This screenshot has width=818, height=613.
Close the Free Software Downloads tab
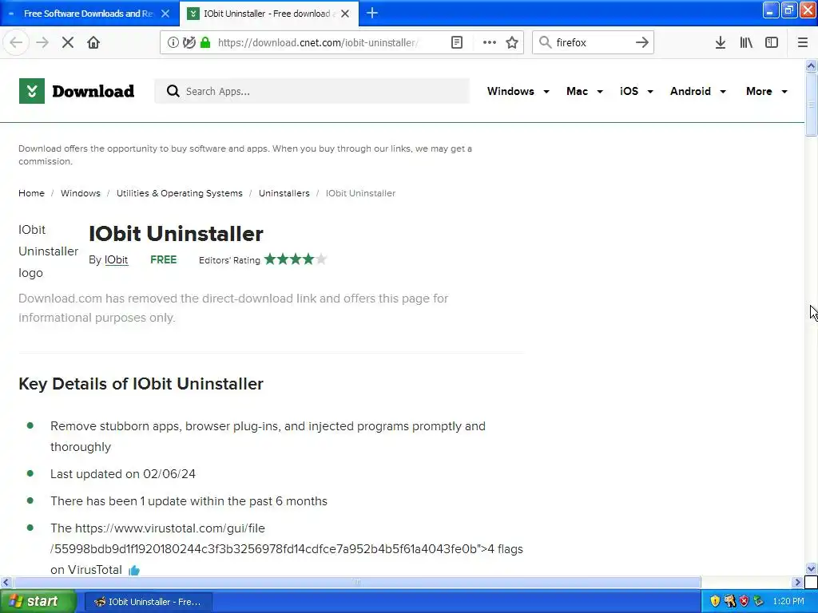pyautogui.click(x=165, y=14)
